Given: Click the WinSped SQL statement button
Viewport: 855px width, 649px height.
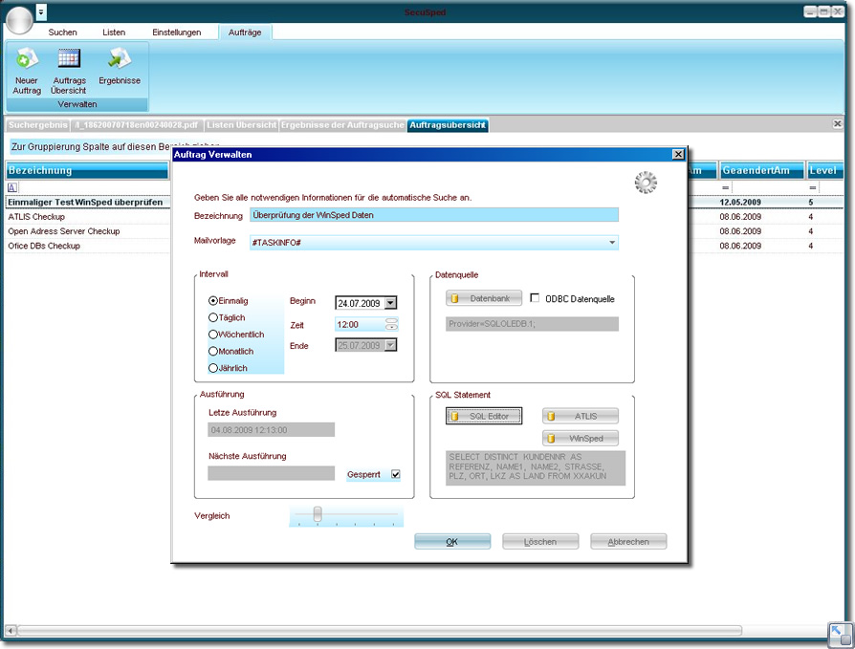Looking at the screenshot, I should click(x=581, y=439).
